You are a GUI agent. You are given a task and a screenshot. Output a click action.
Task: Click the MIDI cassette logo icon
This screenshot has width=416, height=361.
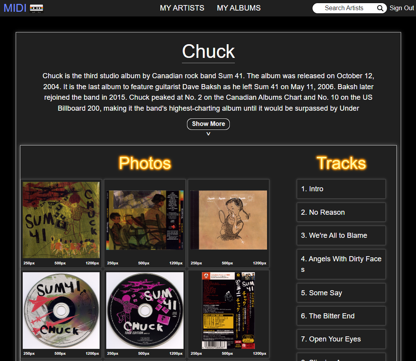coord(36,8)
